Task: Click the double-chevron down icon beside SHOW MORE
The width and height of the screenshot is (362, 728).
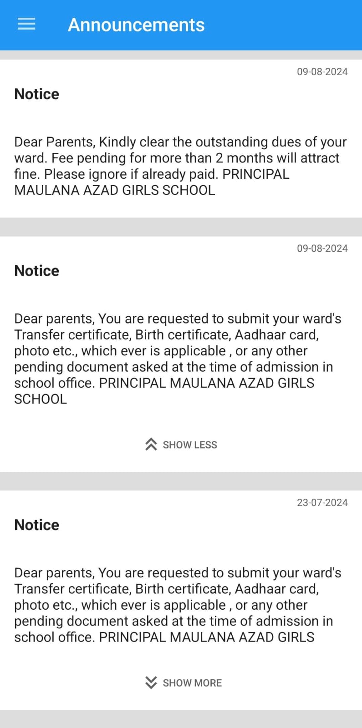Action: coord(151,682)
